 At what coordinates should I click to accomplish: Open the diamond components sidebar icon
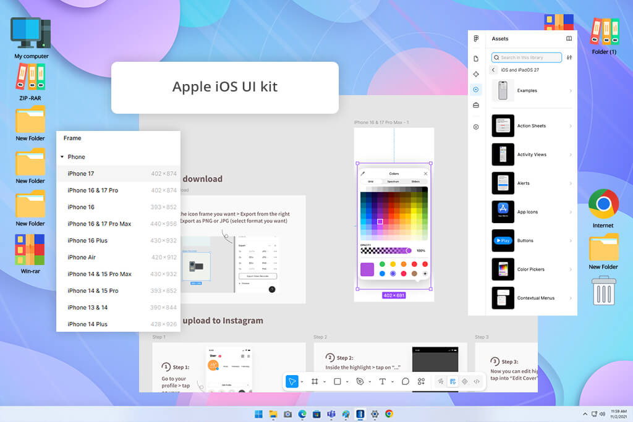477,74
